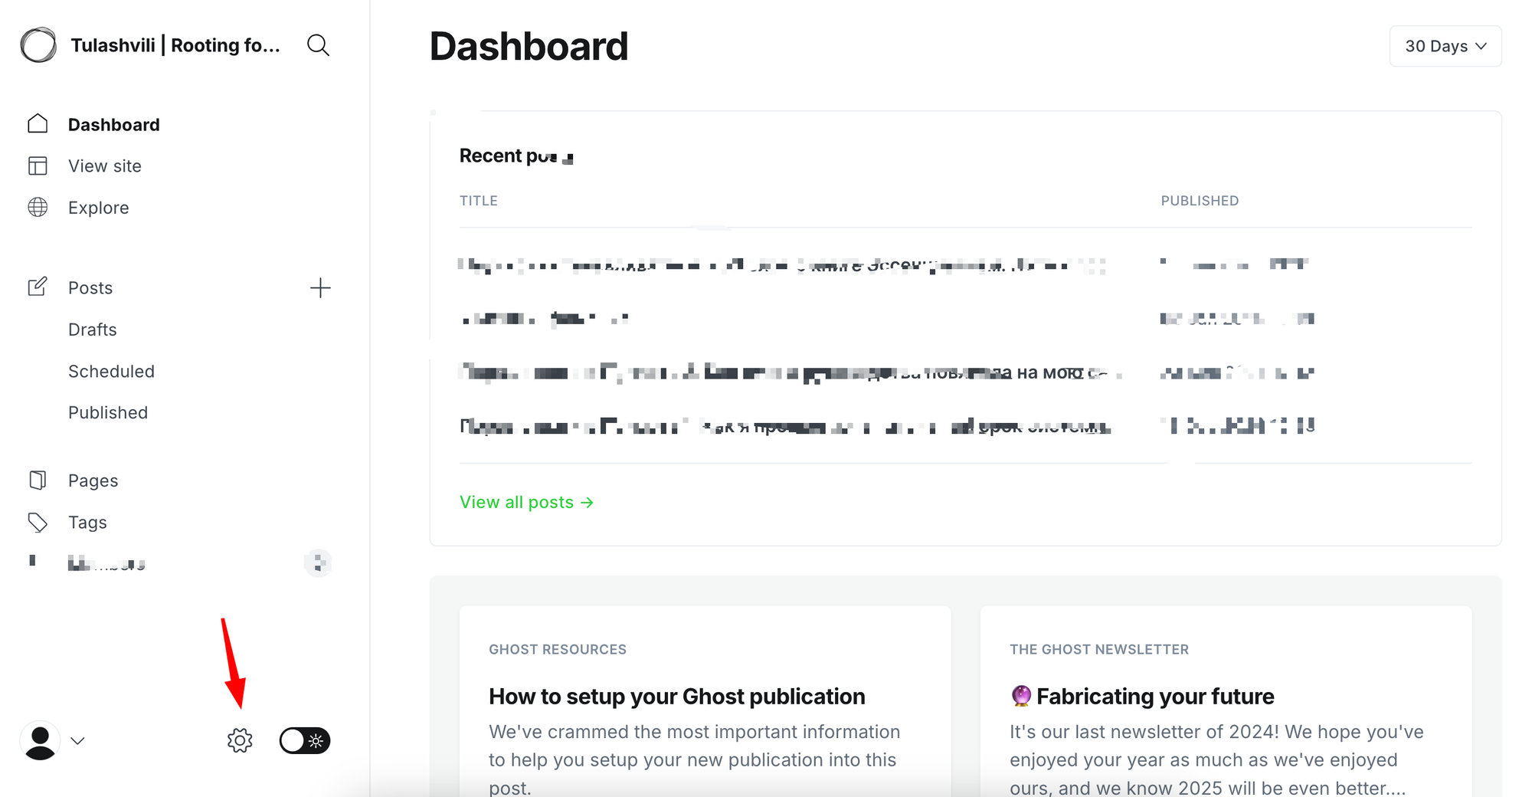Click the Pages document icon
The width and height of the screenshot is (1532, 797).
click(38, 480)
